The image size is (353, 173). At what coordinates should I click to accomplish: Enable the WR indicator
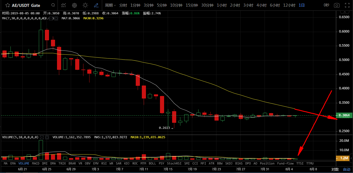(111, 163)
